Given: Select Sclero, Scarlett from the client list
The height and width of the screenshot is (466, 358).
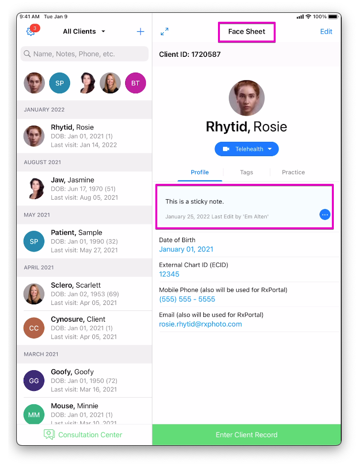Looking at the screenshot, I should click(84, 294).
